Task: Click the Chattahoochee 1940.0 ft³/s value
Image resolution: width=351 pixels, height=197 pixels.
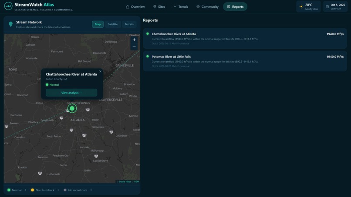Action: pos(335,34)
